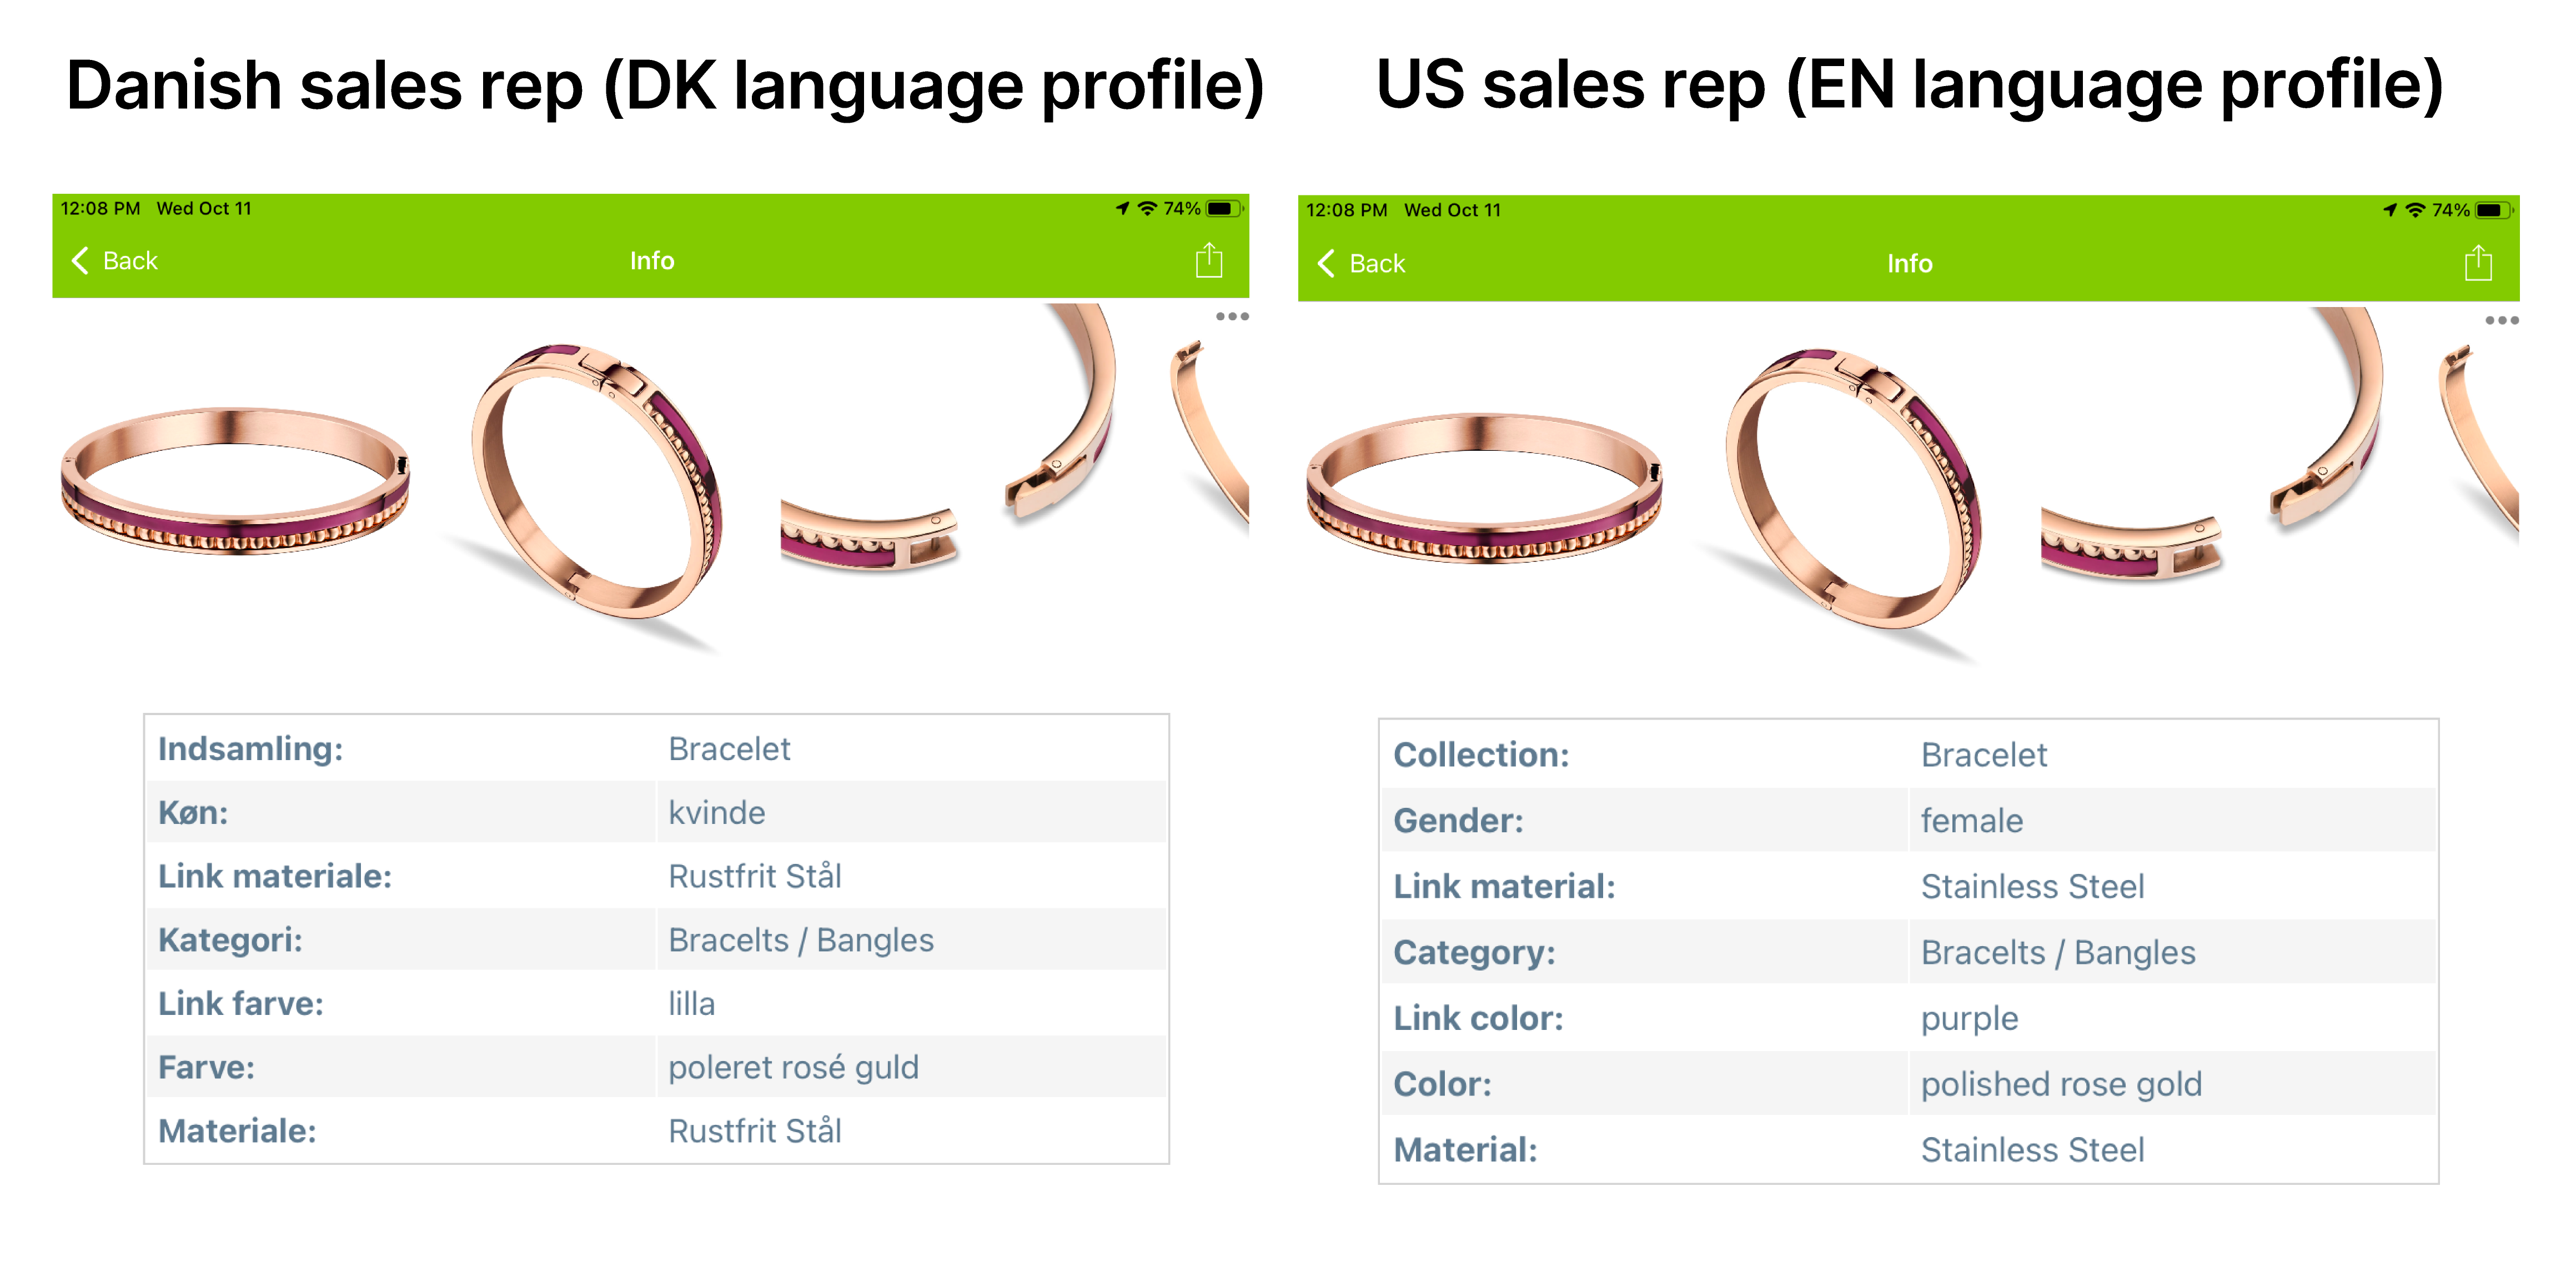The height and width of the screenshot is (1287, 2576).
Task: Tap the Link farve value lilla
Action: click(692, 1004)
